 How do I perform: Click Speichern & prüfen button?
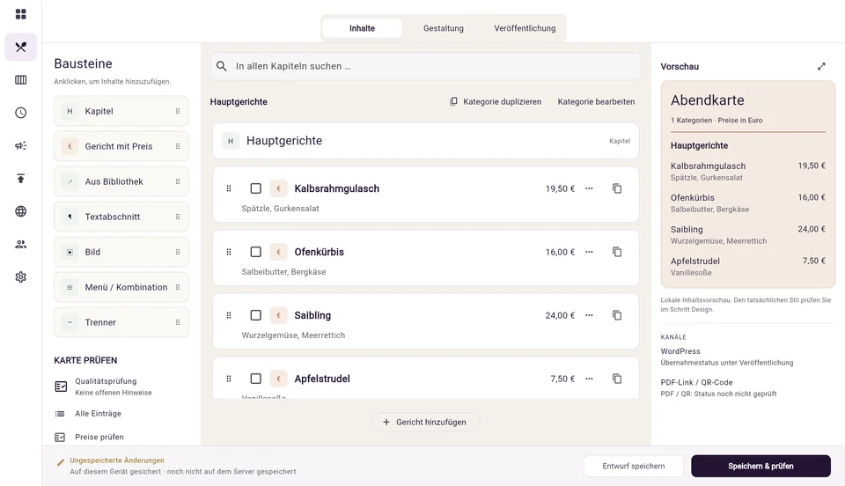(760, 466)
